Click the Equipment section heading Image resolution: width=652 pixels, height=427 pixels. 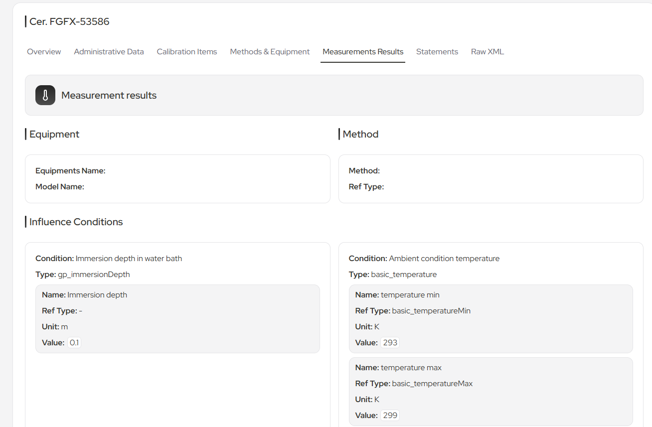(x=54, y=134)
